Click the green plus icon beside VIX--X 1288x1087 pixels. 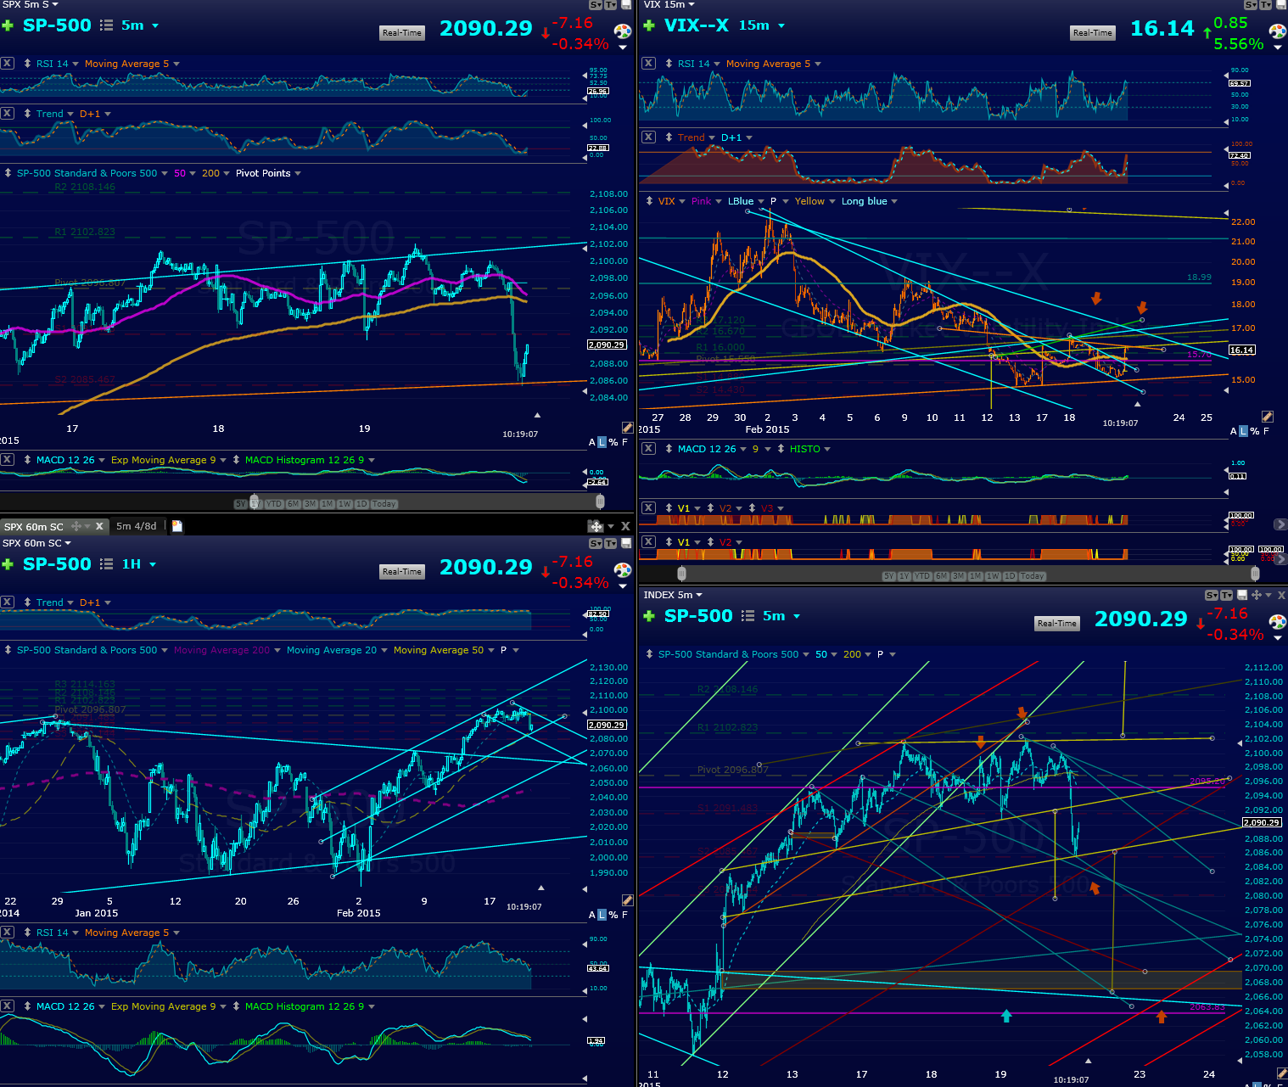649,25
